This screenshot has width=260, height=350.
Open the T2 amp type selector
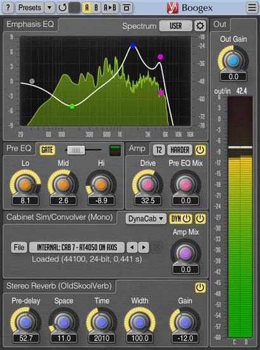coord(159,150)
